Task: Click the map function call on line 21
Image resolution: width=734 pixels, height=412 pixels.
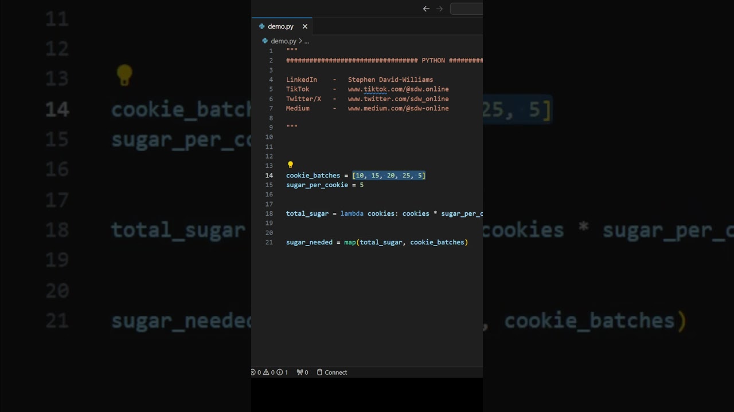Action: pos(350,243)
